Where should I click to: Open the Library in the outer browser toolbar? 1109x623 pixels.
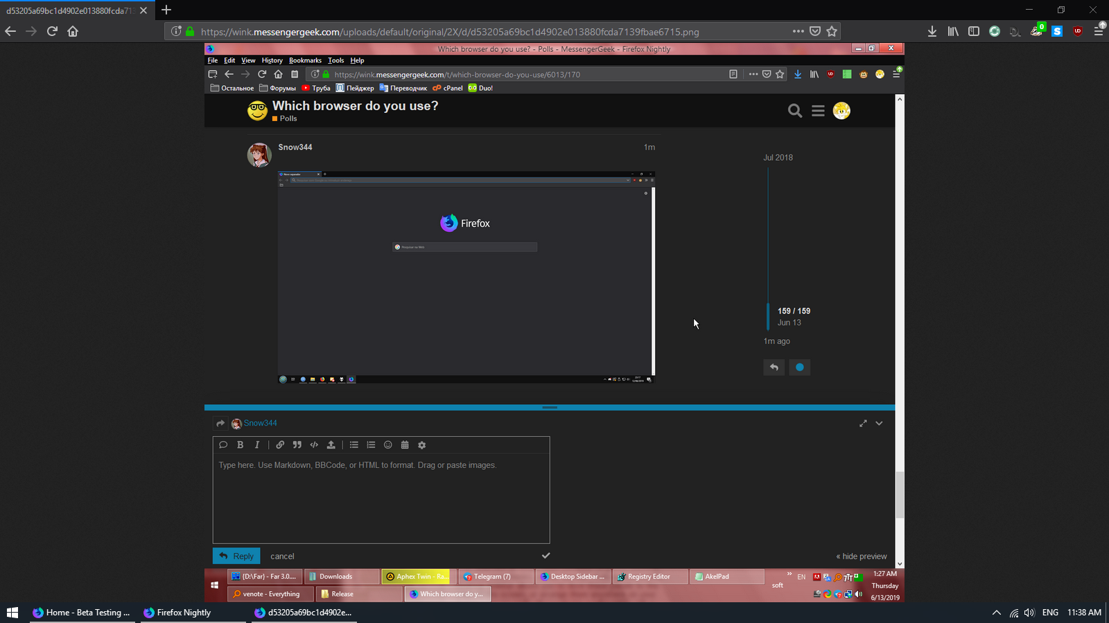(x=953, y=31)
